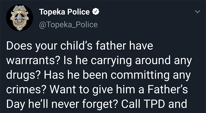Screen dimensions: 206x113
Task: Click the word "around" in the tweet
Action: (x=153, y=61)
